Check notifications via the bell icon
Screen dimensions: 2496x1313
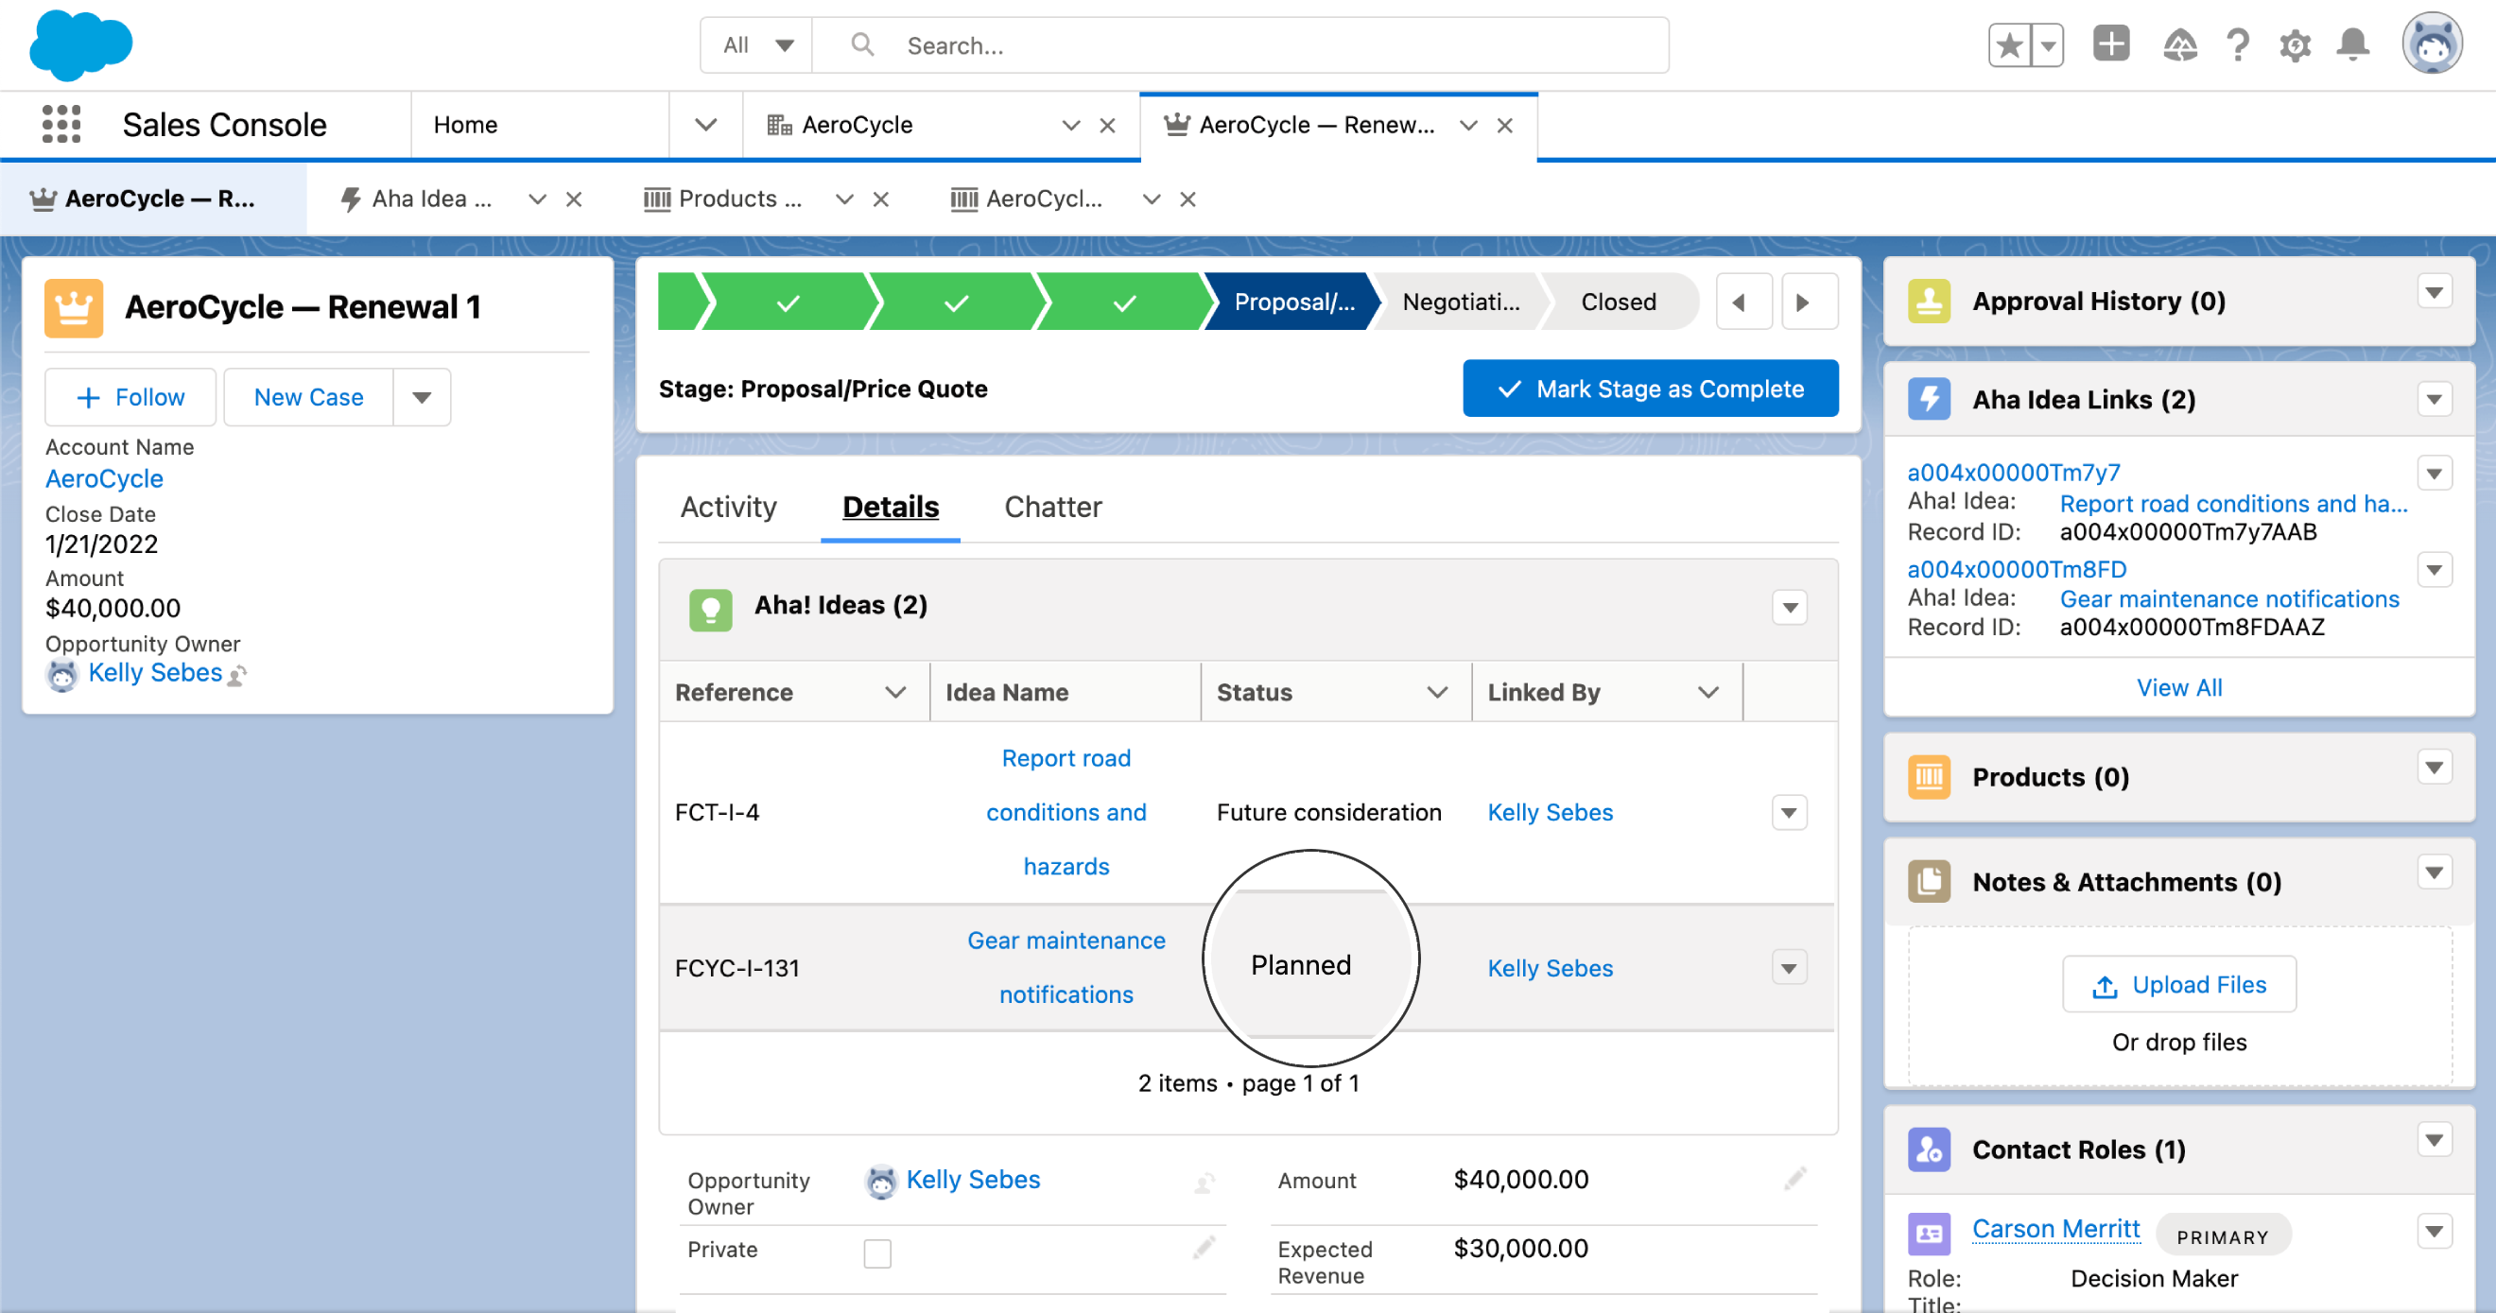(2352, 44)
